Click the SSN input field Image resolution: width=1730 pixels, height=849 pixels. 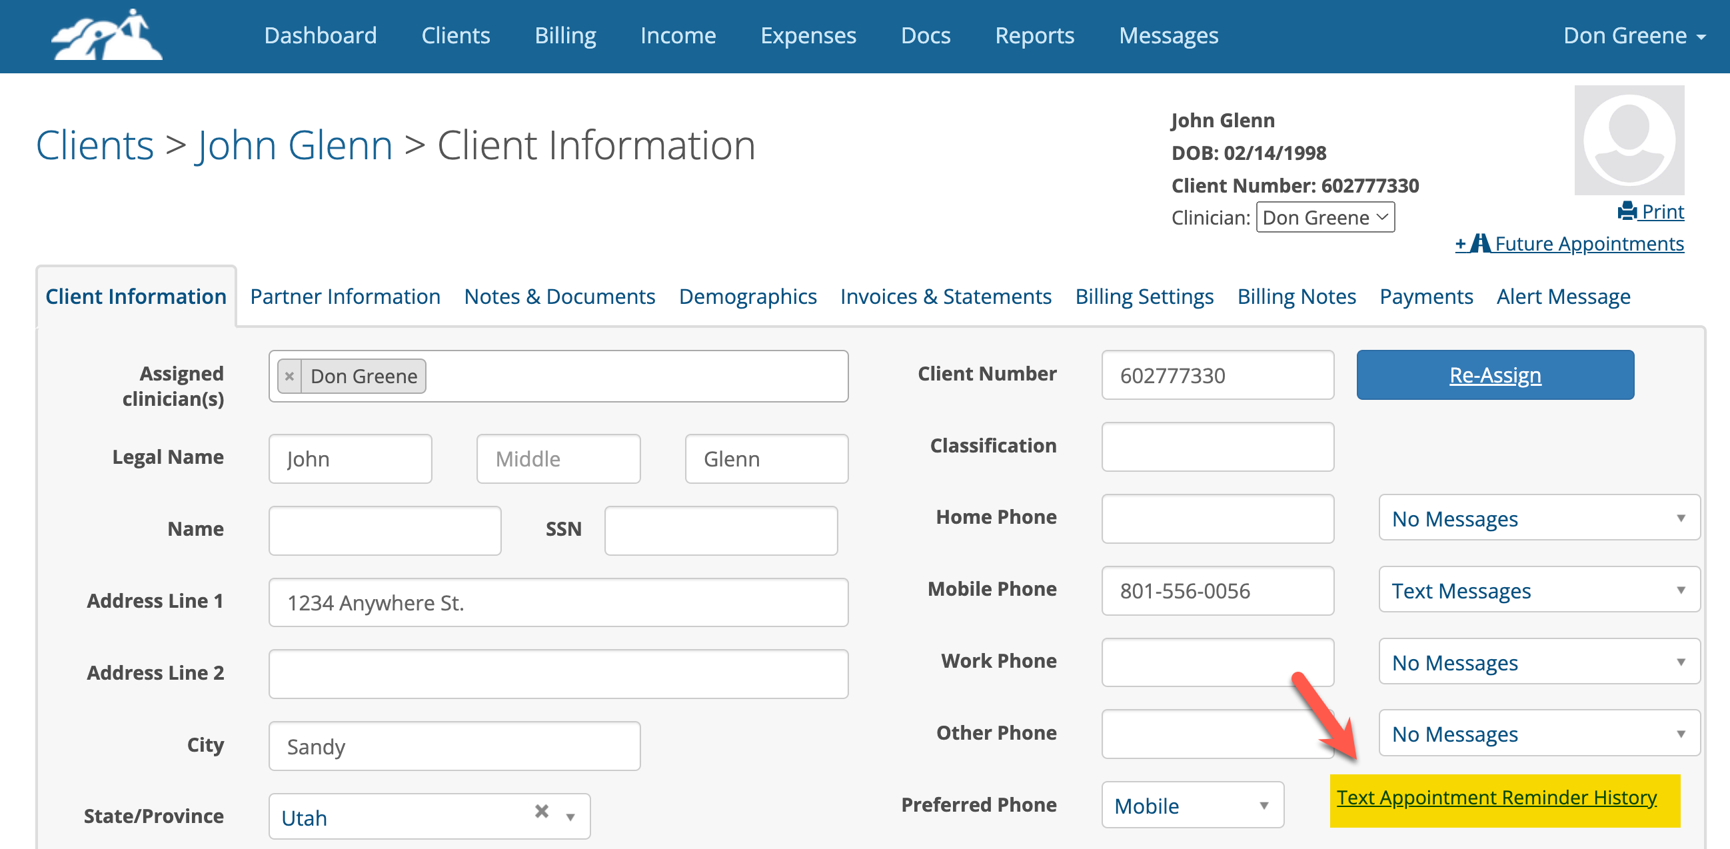tap(720, 530)
